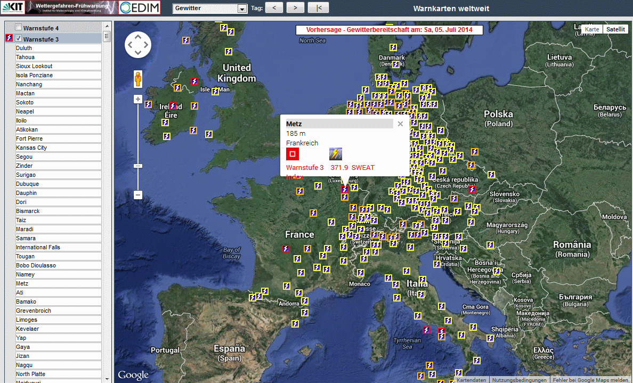
Task: Select Isola Ponziane in the list
Action: click(x=58, y=76)
